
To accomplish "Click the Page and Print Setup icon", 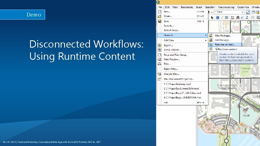I will pyautogui.click(x=160, y=55).
